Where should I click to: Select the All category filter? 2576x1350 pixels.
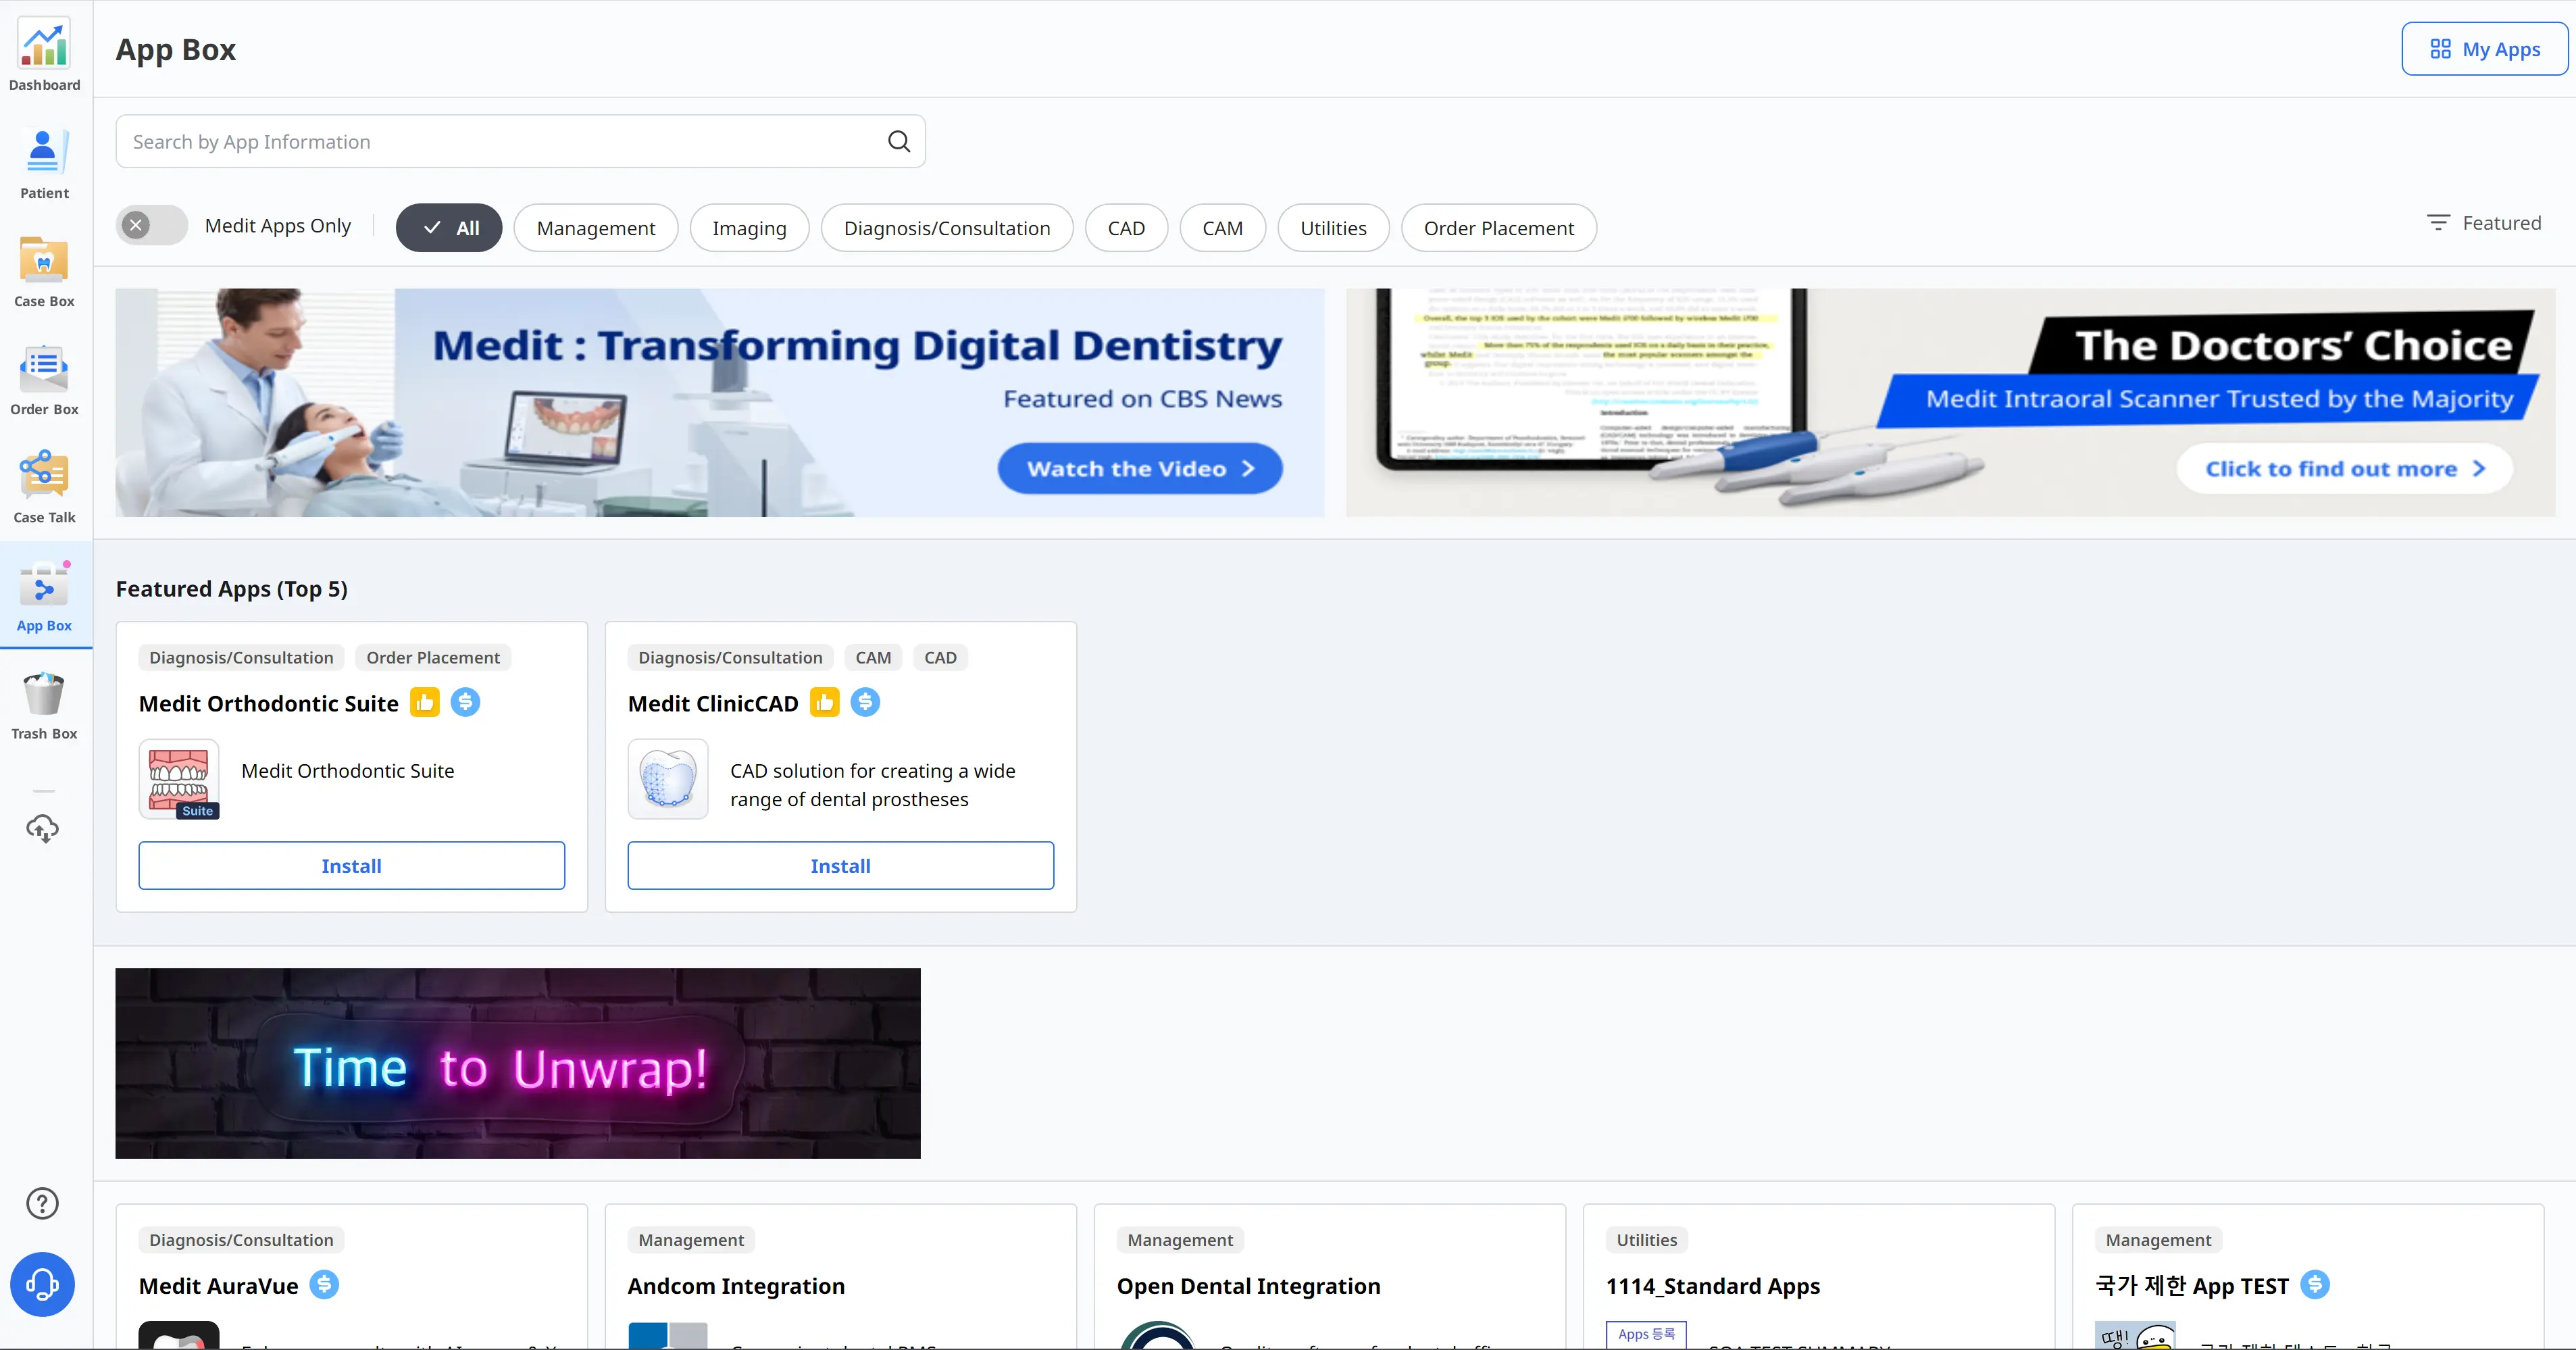tap(449, 228)
